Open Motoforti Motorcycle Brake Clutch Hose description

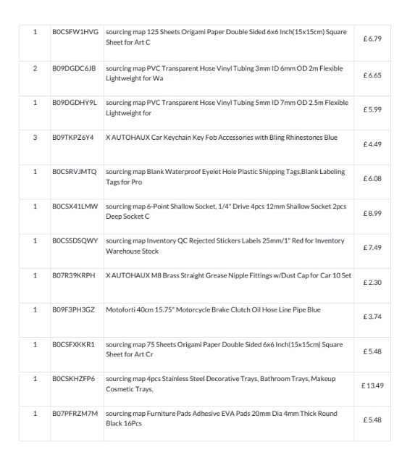coord(213,310)
